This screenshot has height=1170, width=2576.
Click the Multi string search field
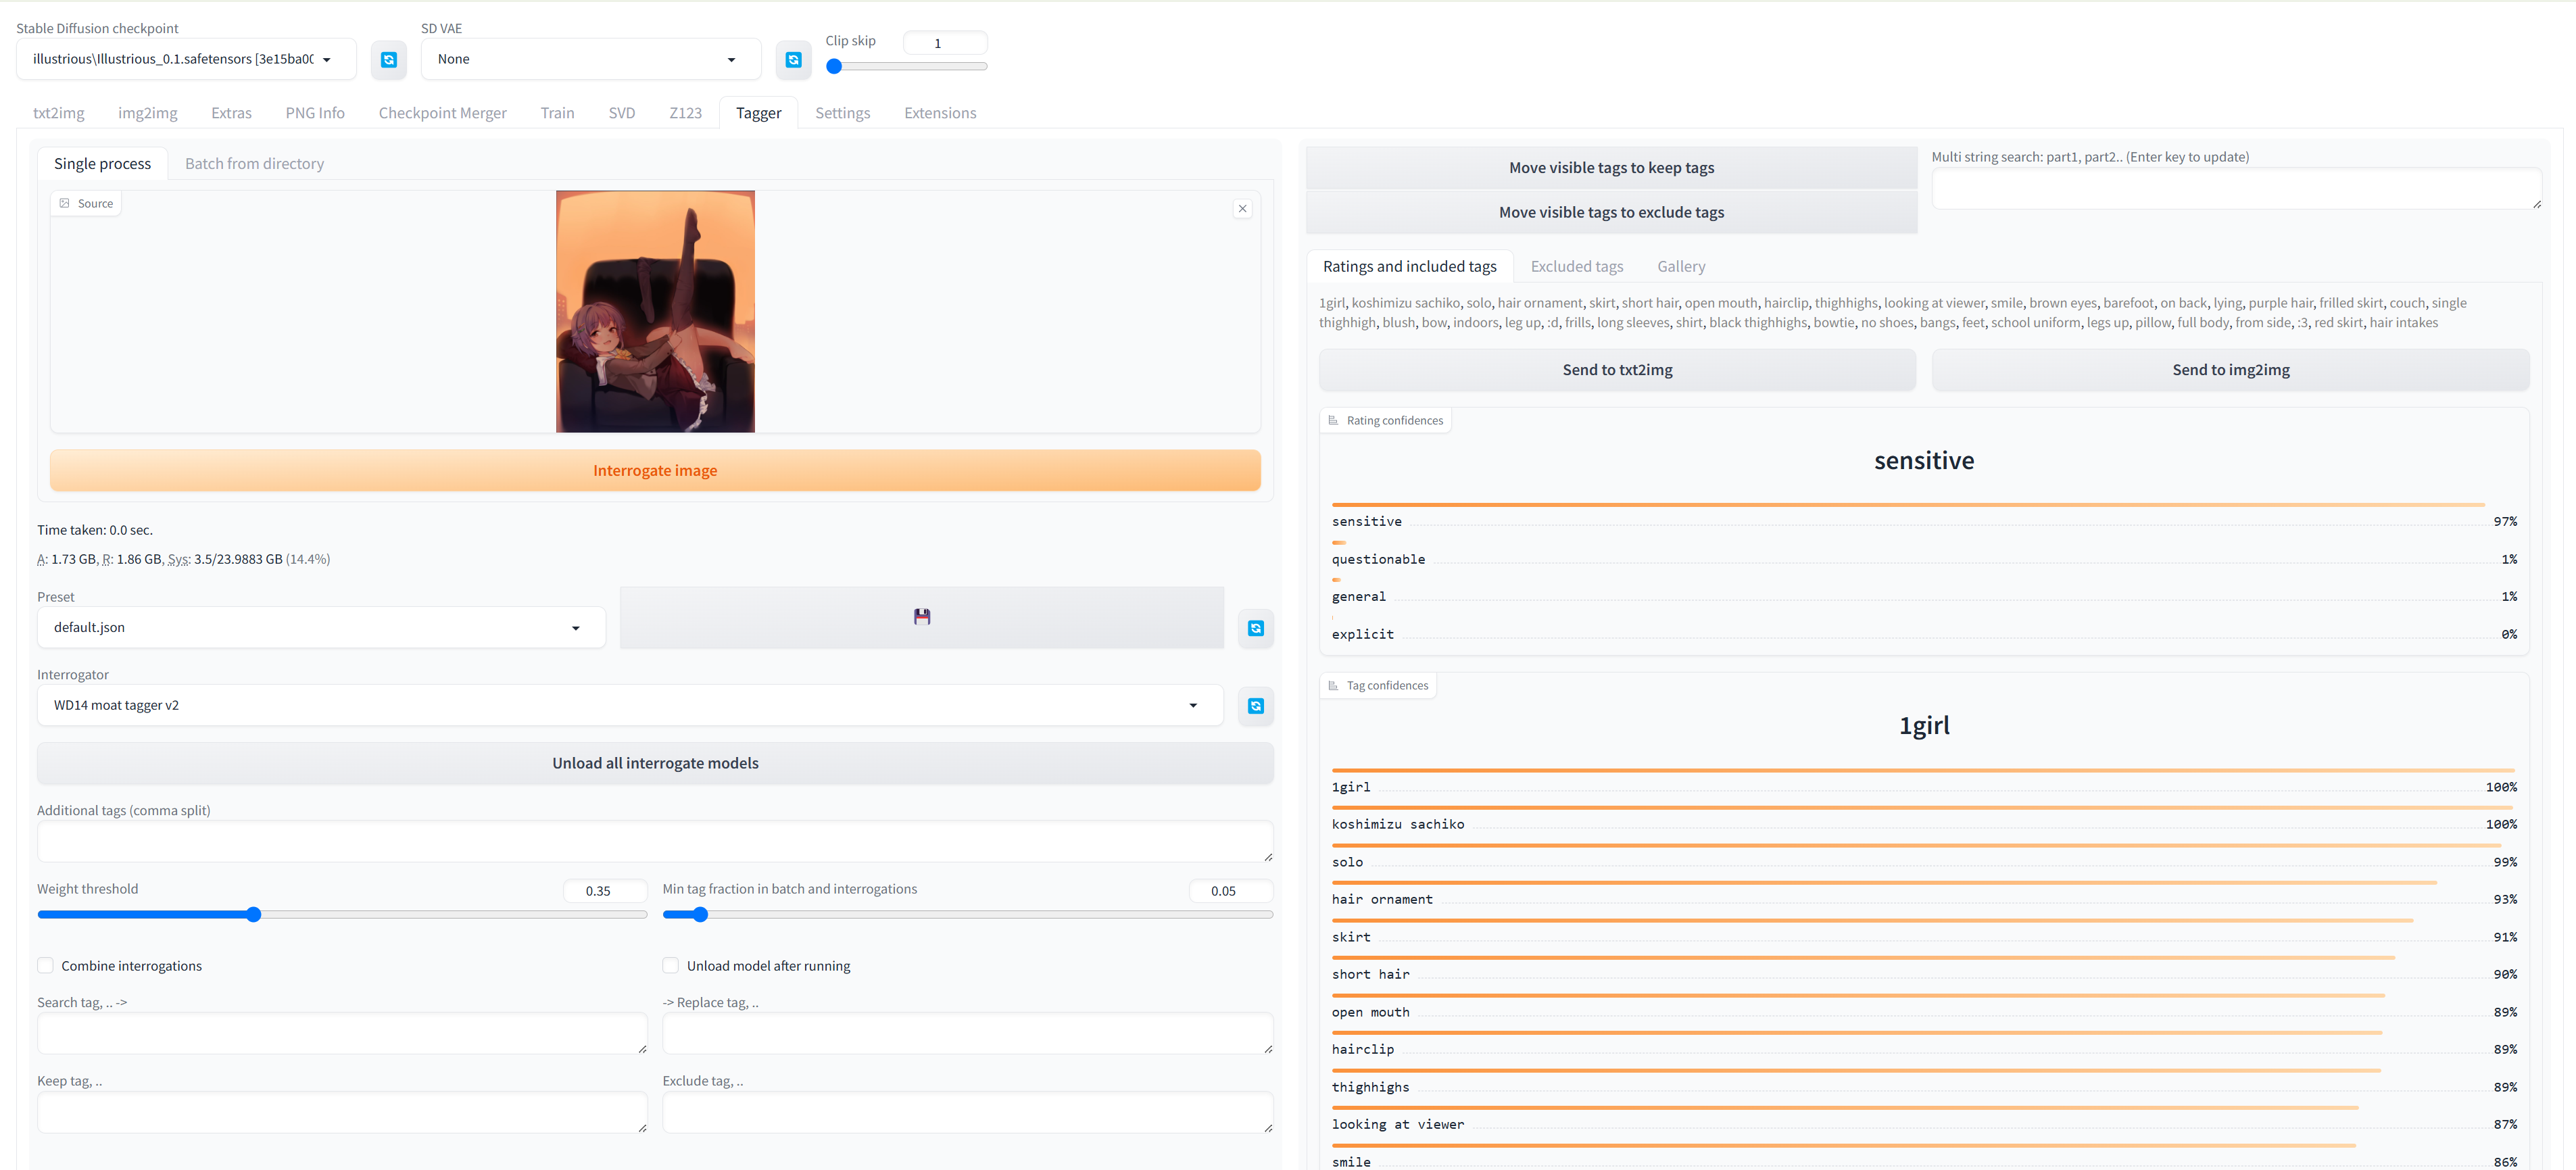pyautogui.click(x=2236, y=189)
